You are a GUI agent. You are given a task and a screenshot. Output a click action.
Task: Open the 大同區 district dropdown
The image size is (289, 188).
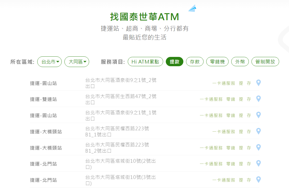coord(77,62)
